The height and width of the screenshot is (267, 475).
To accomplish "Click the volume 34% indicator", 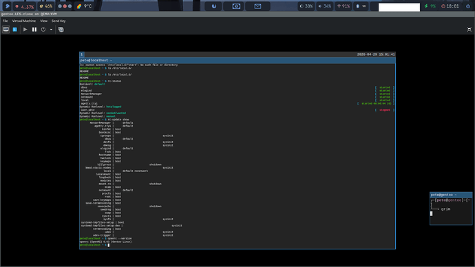I will [325, 6].
